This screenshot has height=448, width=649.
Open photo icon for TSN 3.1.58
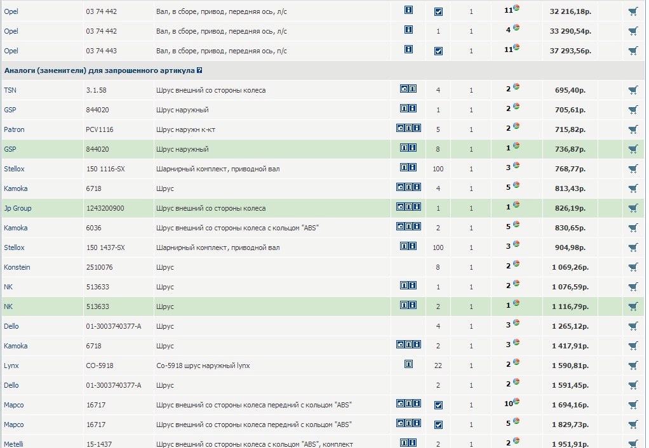pyautogui.click(x=404, y=89)
